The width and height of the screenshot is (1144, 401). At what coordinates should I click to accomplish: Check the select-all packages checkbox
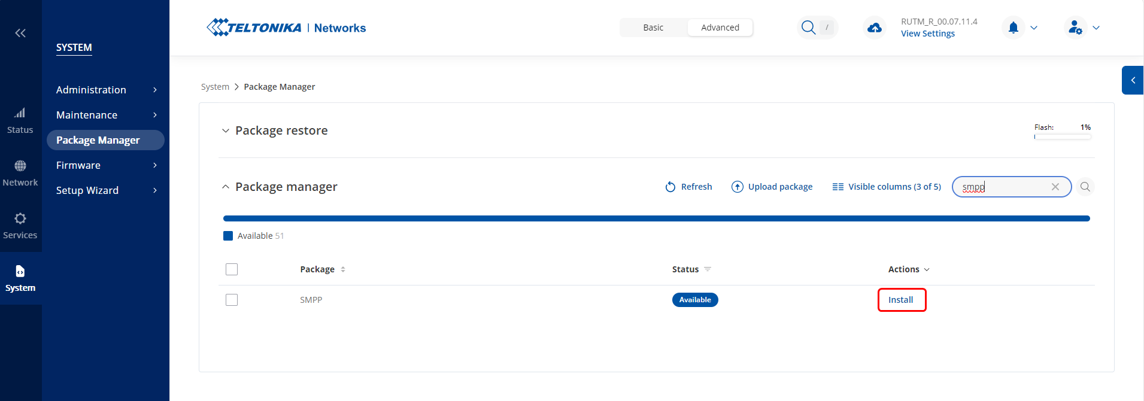(x=232, y=269)
